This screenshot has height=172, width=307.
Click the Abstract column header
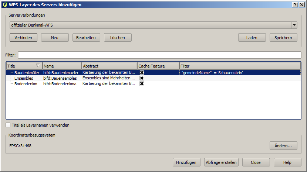pos(109,66)
